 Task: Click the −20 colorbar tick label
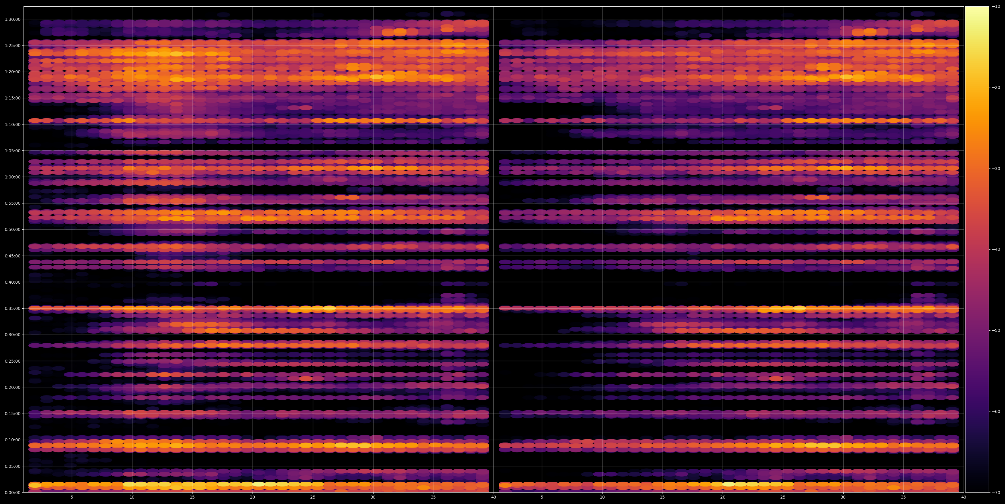coord(996,87)
